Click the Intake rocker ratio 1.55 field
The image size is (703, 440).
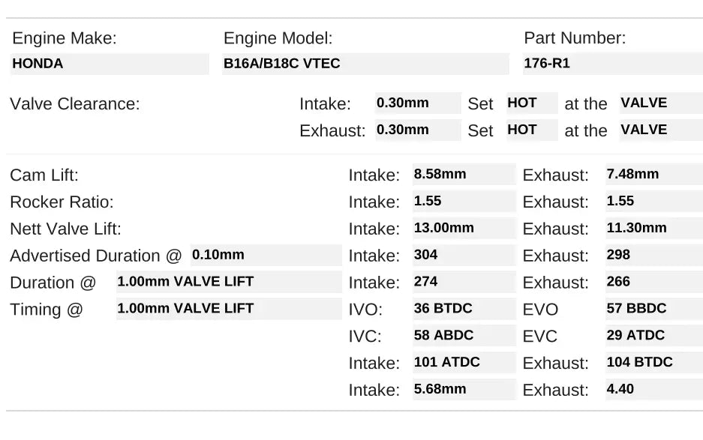click(464, 202)
